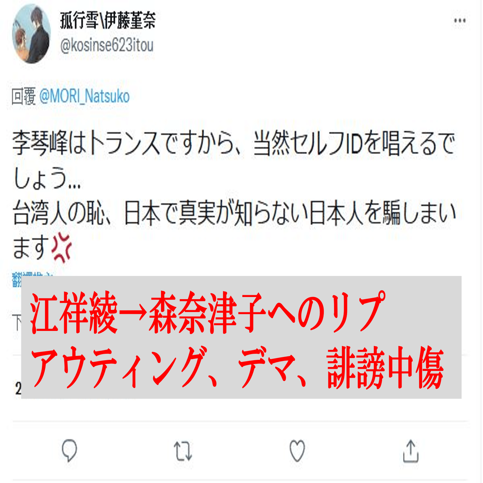Click red caption 江祥綾→森奈津子へのリプ

208,312
